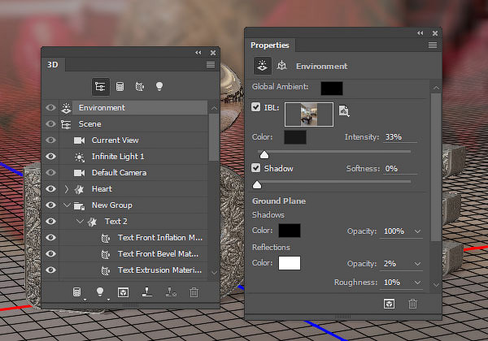Delete object with 3D panel trash icon

(194, 292)
